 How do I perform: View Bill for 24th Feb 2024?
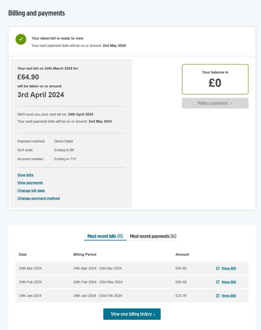[229, 282]
